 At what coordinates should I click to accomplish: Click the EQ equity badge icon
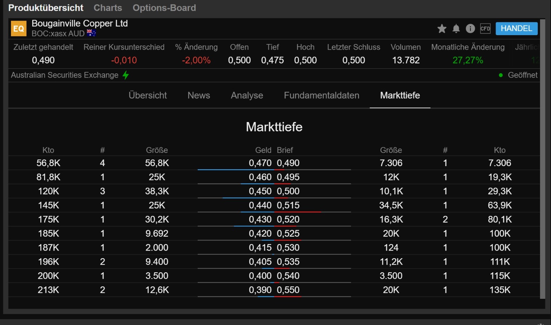click(x=19, y=29)
